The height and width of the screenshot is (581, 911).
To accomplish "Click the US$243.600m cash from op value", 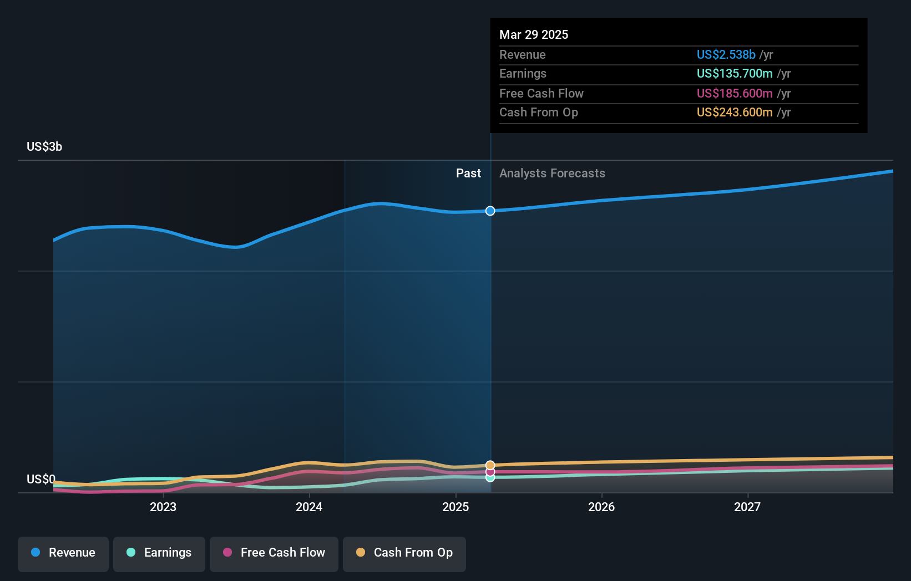I will coord(735,112).
